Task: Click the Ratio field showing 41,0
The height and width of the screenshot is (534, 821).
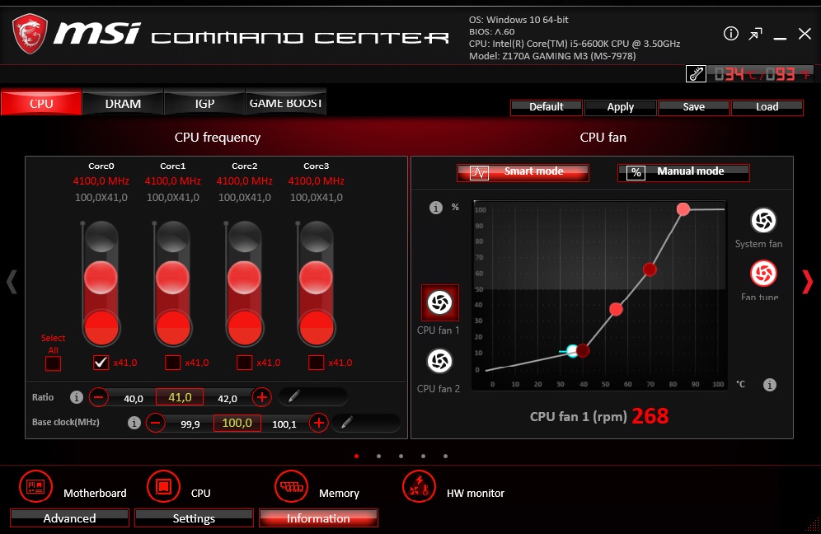Action: (180, 397)
